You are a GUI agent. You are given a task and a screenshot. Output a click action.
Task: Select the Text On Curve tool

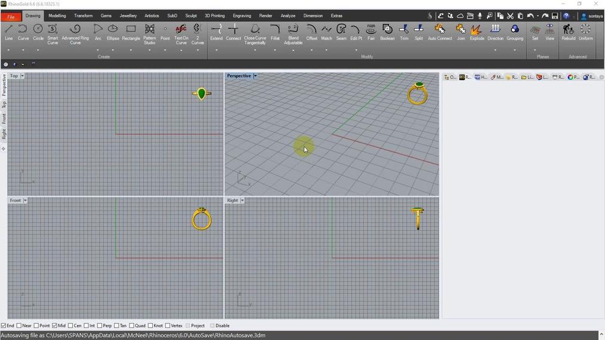(181, 35)
